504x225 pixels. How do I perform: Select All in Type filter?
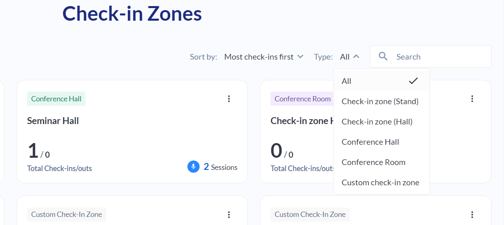pyautogui.click(x=347, y=81)
